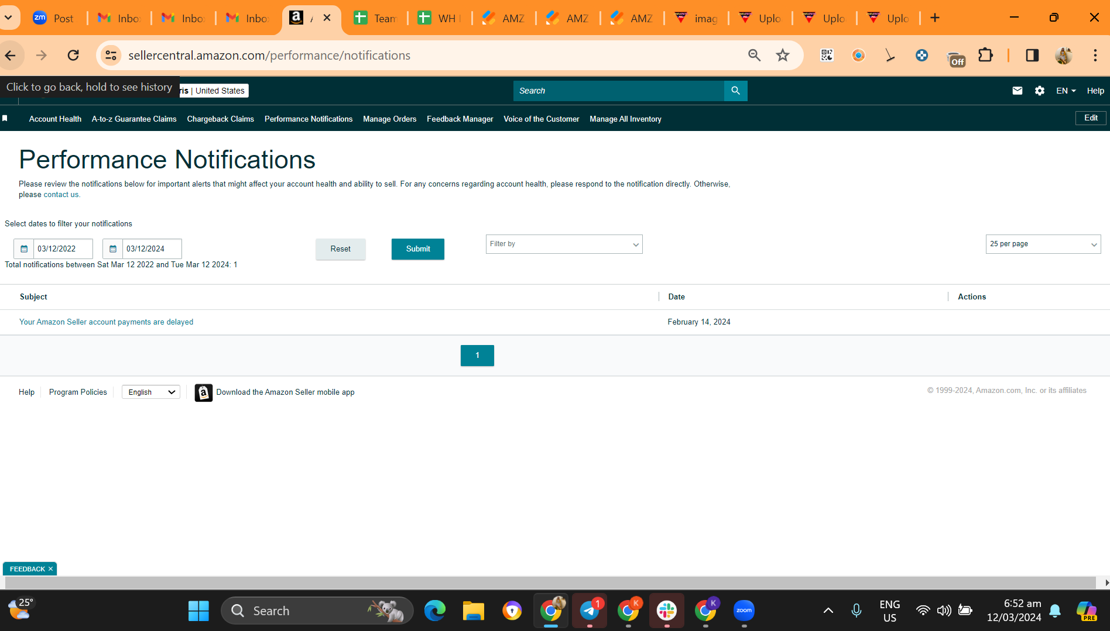Click the Reset button

coord(340,249)
